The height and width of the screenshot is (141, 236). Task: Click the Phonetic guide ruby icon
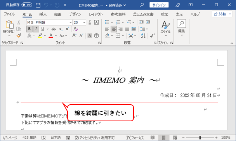[x=90, y=22]
